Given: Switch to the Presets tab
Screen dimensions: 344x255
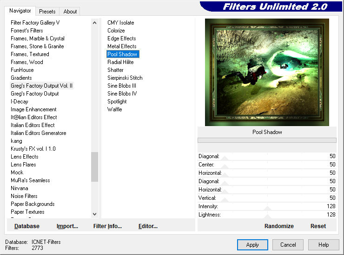Looking at the screenshot, I should click(x=47, y=12).
